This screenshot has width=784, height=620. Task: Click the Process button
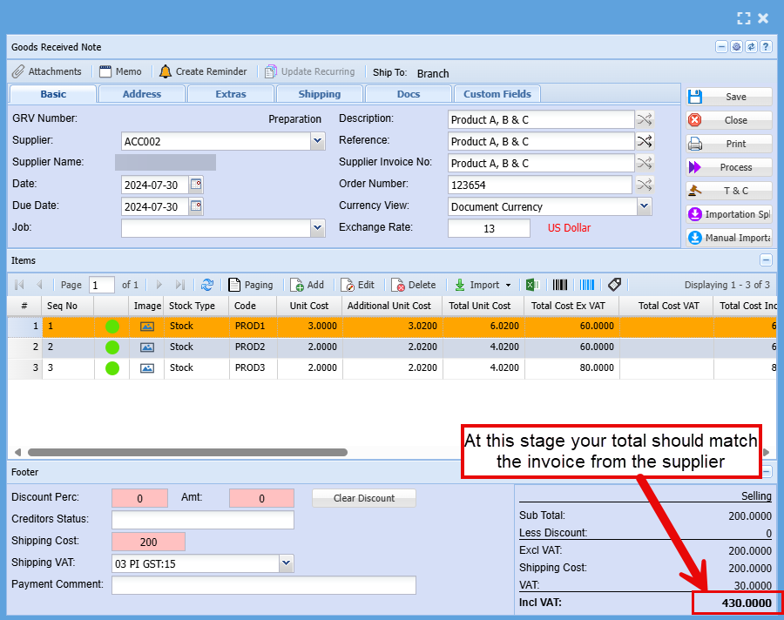click(x=729, y=167)
